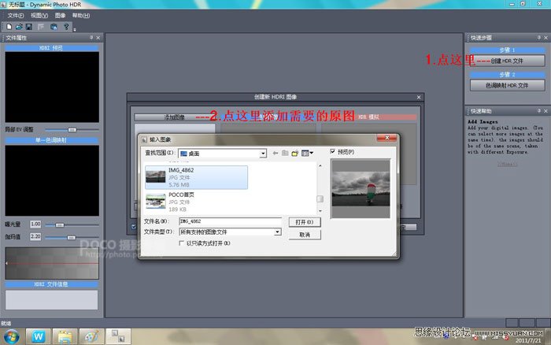Viewport: 551px width, 345px height.
Task: Expand the 查找范围 location dropdown
Action: (263, 153)
